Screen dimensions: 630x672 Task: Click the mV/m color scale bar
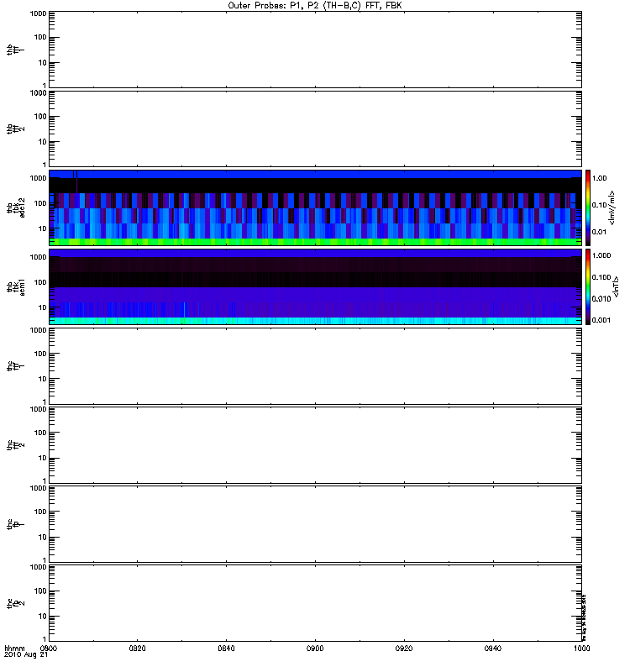pos(590,207)
